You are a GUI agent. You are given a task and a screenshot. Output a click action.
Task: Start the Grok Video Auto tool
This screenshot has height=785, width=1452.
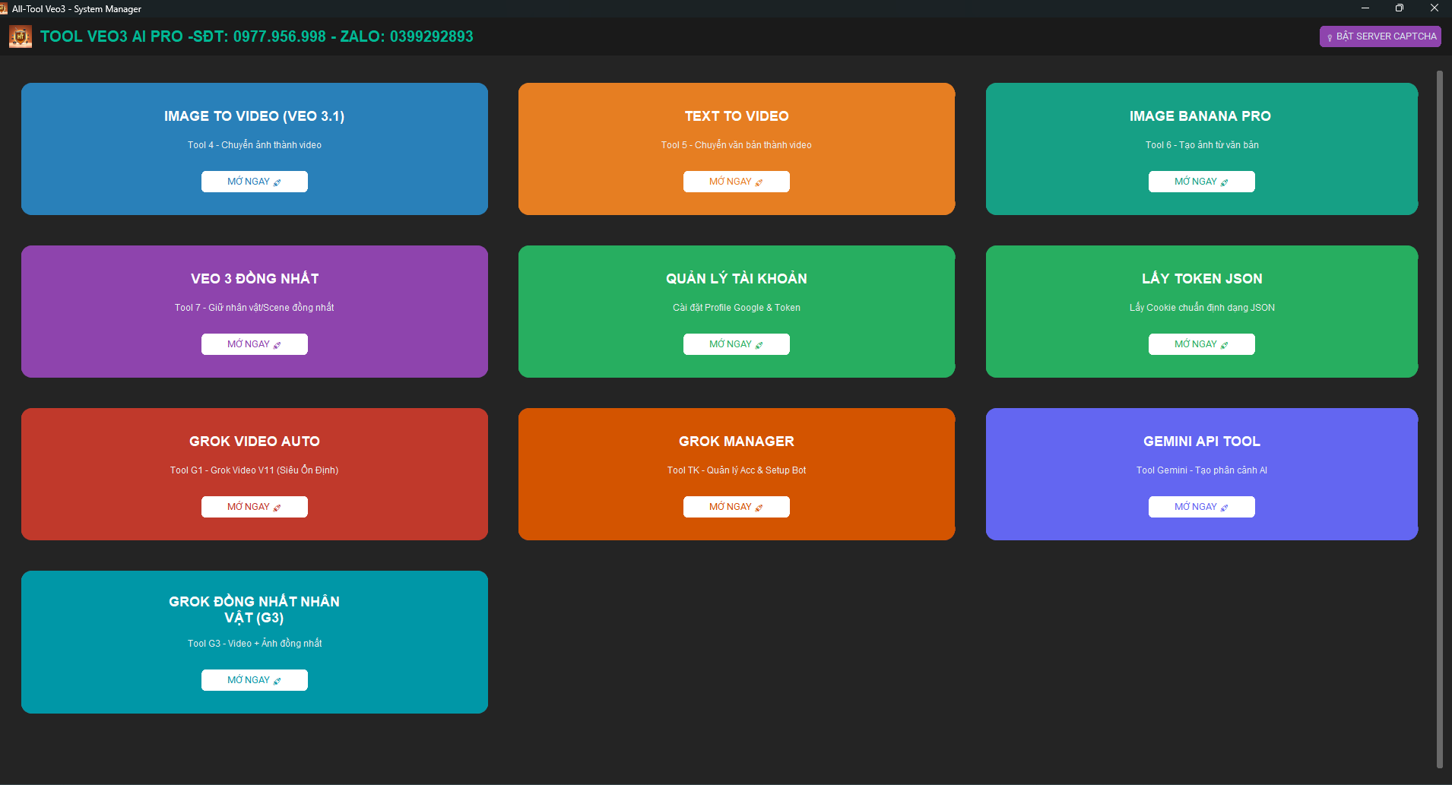click(254, 507)
